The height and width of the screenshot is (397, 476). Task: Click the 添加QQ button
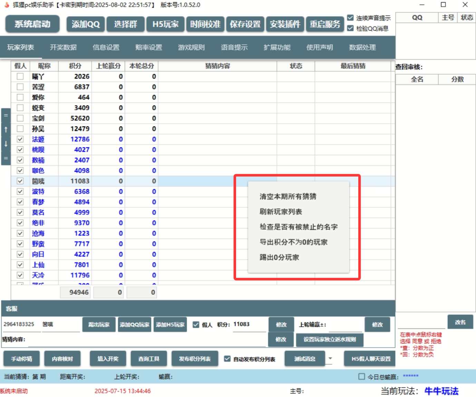coord(86,24)
